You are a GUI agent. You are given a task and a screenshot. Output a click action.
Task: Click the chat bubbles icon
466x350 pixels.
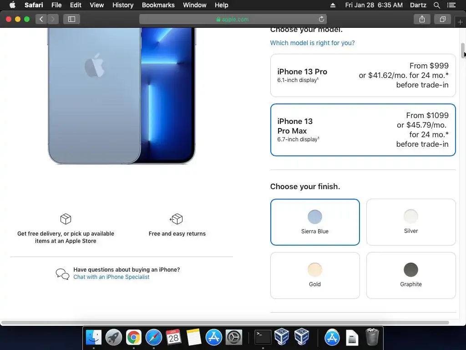[62, 274]
